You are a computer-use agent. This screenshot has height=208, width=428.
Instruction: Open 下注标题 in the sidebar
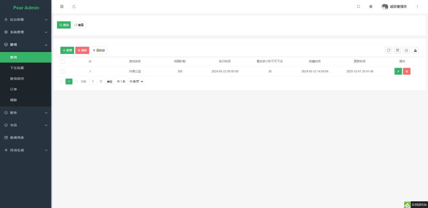click(x=17, y=68)
